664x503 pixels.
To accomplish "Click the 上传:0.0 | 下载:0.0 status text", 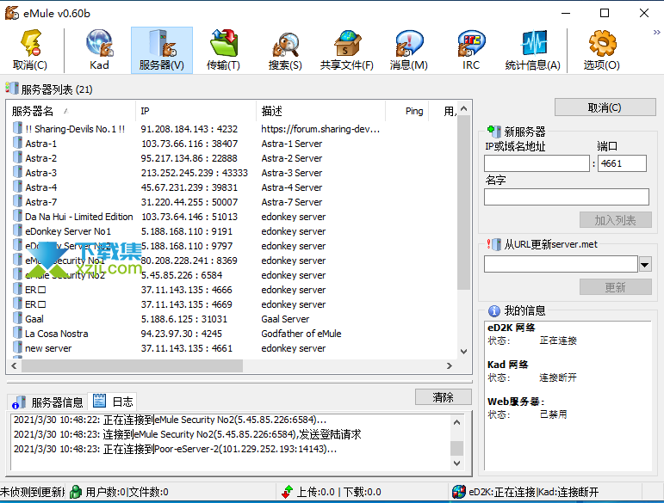I will (x=338, y=492).
